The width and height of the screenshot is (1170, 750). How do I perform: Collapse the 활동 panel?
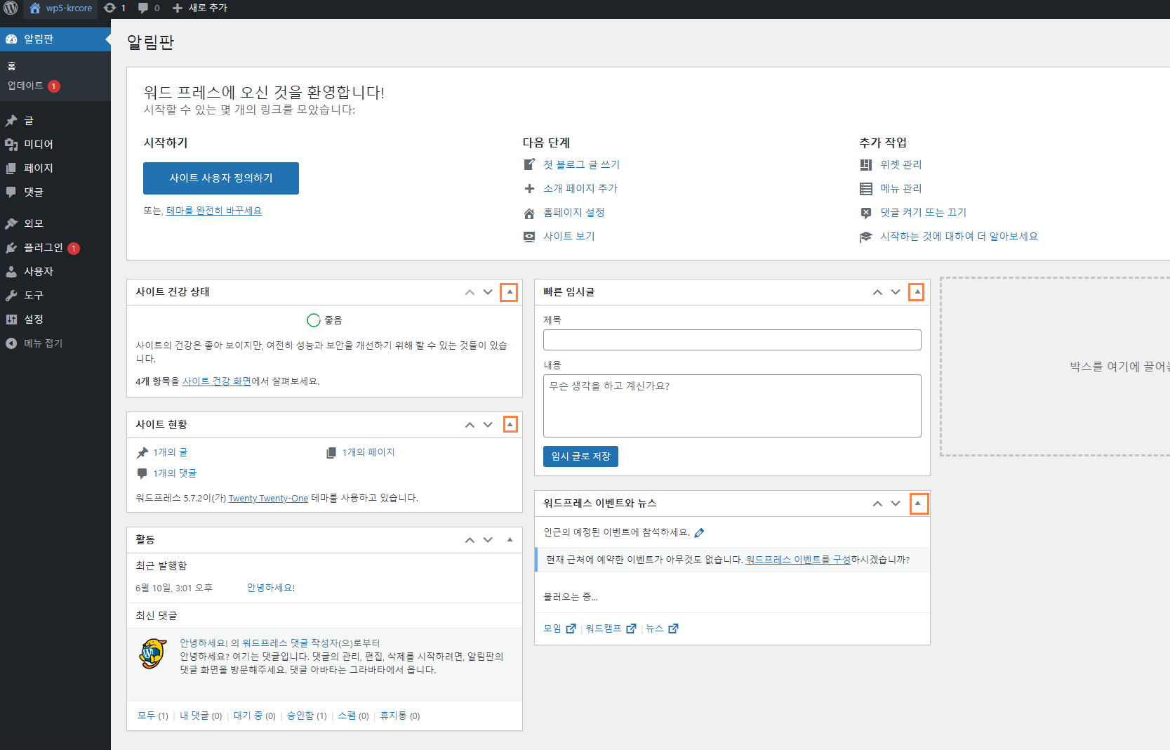(x=510, y=540)
